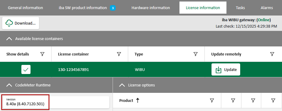Filter the Update remotely column

pyautogui.click(x=272, y=54)
